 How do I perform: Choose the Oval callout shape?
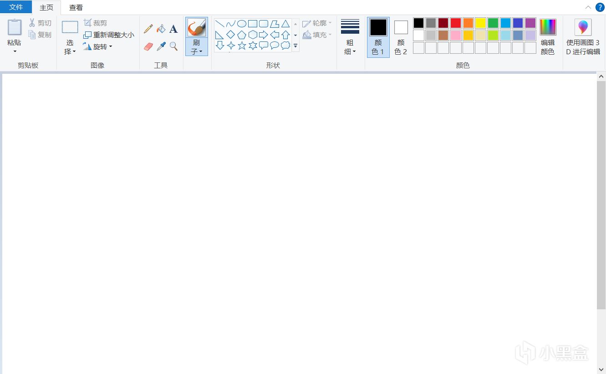[x=275, y=46]
